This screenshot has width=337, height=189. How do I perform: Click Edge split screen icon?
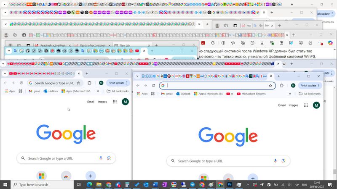click(x=223, y=43)
